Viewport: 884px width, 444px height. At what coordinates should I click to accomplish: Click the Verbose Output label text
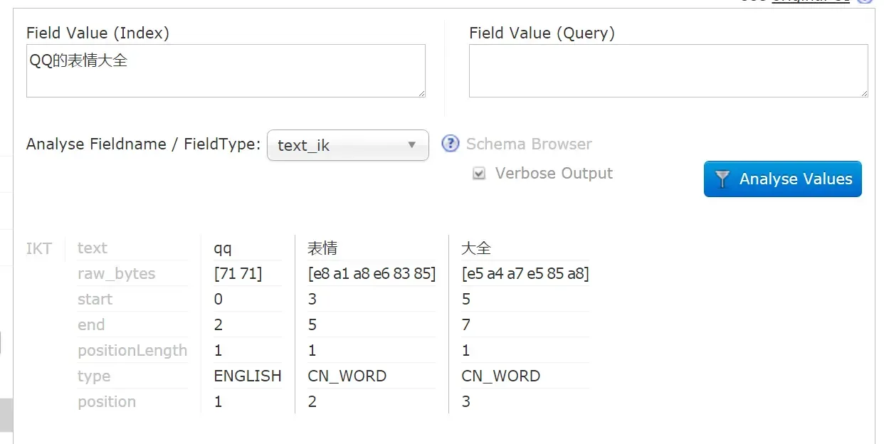click(554, 174)
